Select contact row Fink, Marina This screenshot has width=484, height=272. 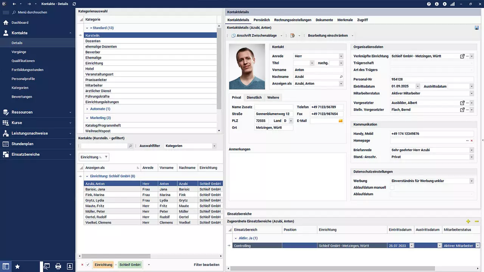tap(153, 195)
